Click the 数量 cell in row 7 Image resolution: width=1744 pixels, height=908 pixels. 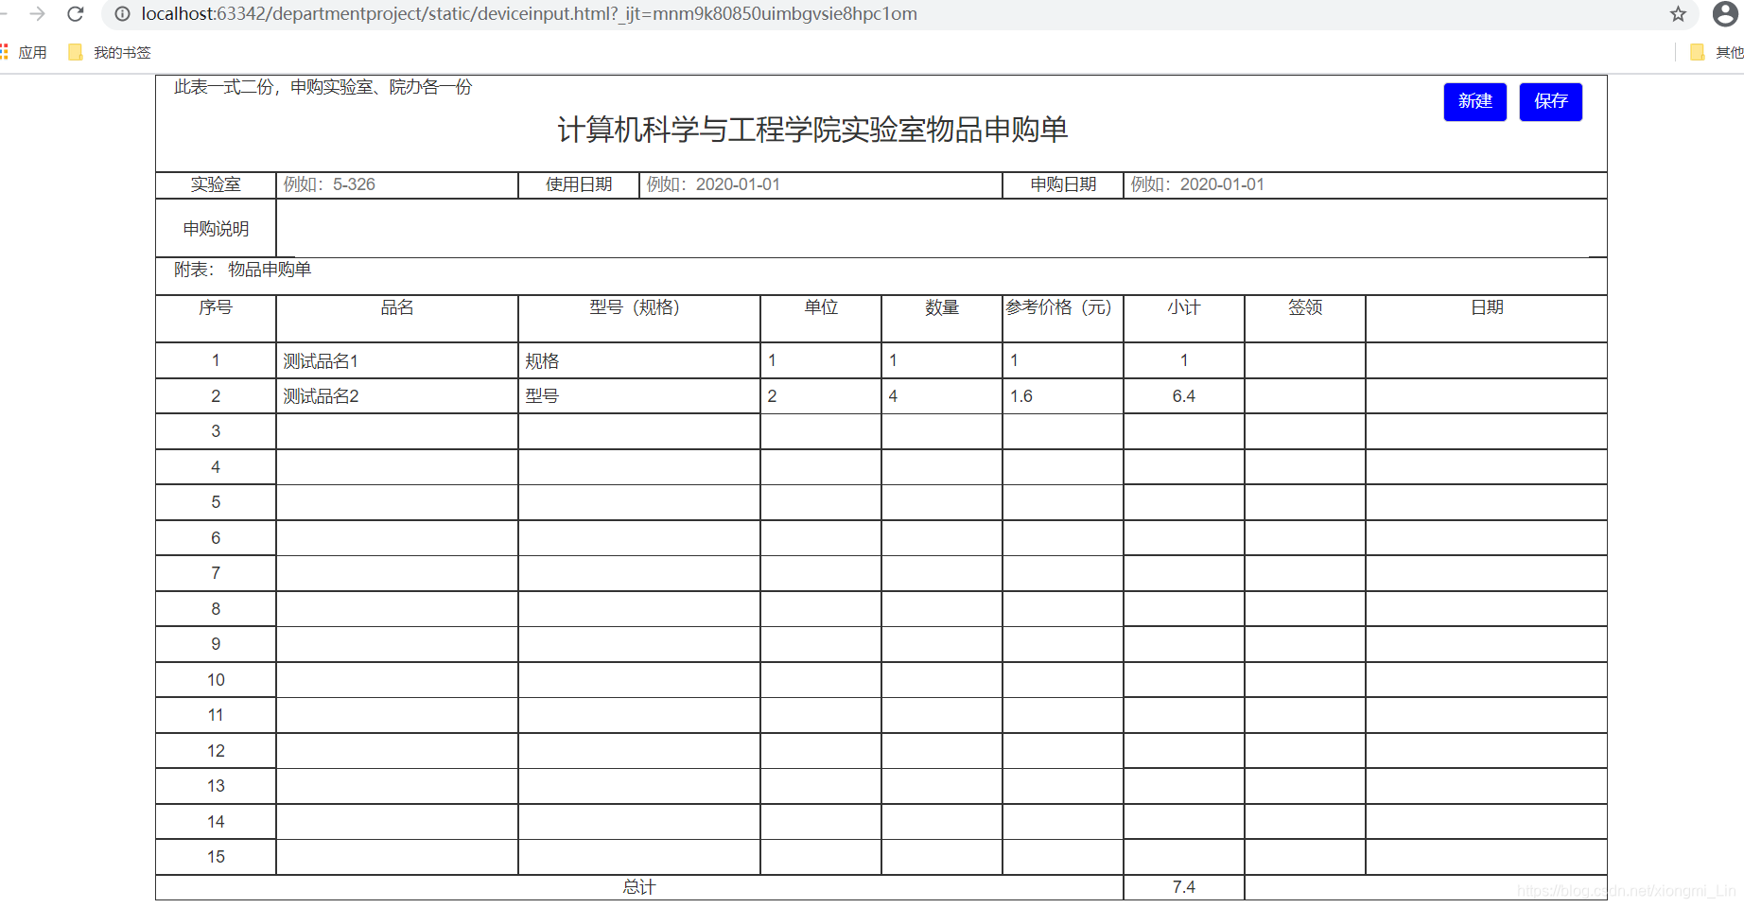(942, 573)
